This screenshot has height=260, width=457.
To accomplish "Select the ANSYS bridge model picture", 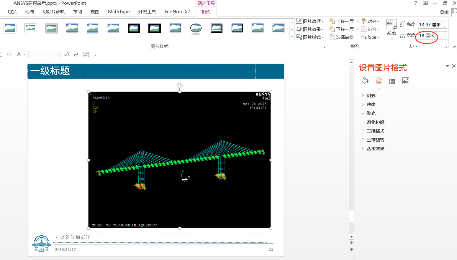I will pos(180,160).
